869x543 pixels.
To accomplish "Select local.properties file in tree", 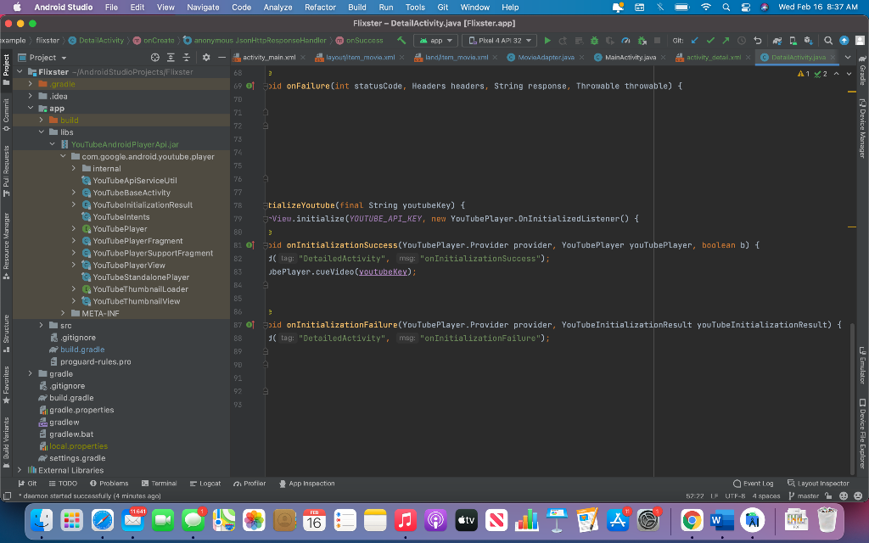I will (78, 446).
